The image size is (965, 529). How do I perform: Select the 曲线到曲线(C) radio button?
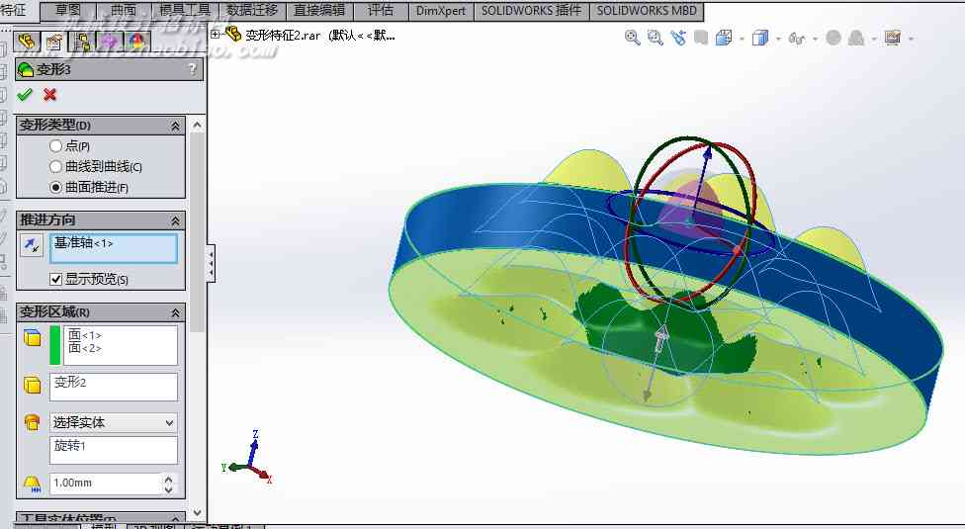[55, 167]
